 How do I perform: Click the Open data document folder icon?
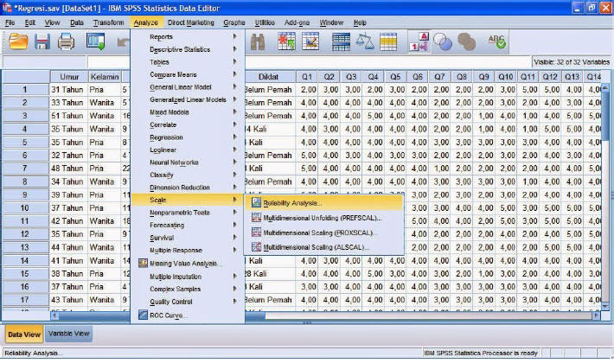(15, 41)
